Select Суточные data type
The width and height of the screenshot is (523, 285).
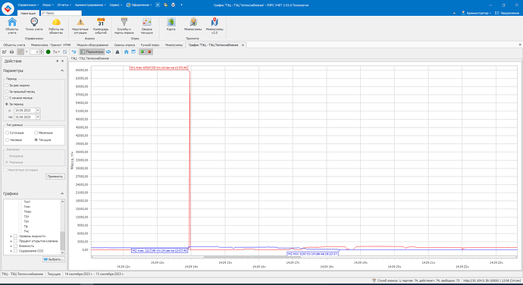pos(8,133)
